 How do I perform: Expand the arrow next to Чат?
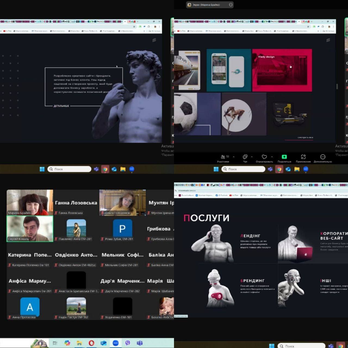pyautogui.click(x=252, y=157)
